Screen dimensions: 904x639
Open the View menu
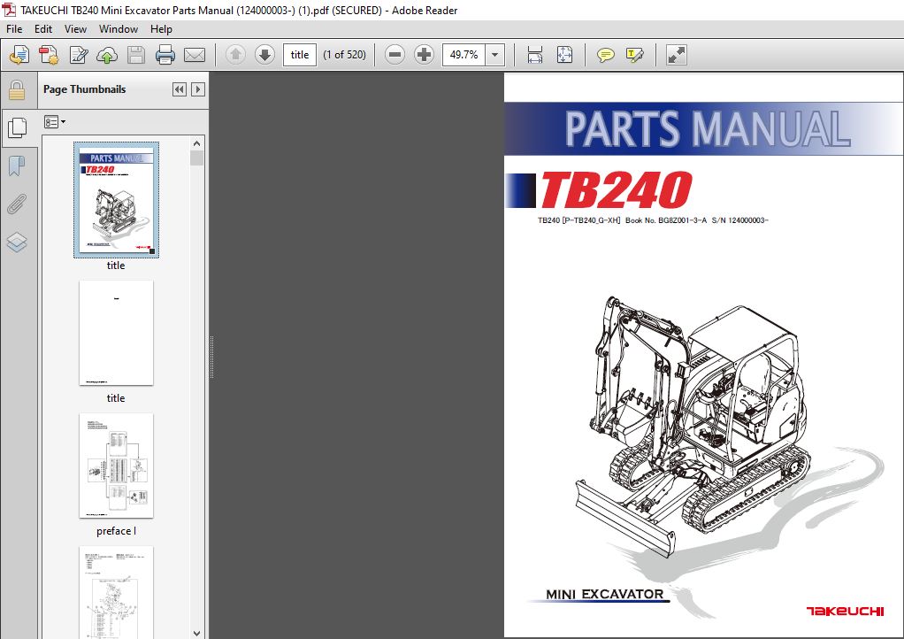[75, 29]
